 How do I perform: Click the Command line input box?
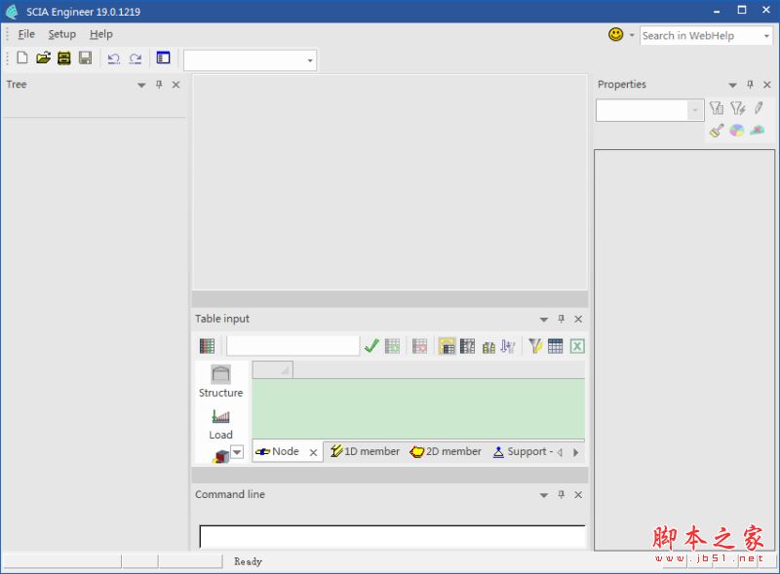click(393, 537)
